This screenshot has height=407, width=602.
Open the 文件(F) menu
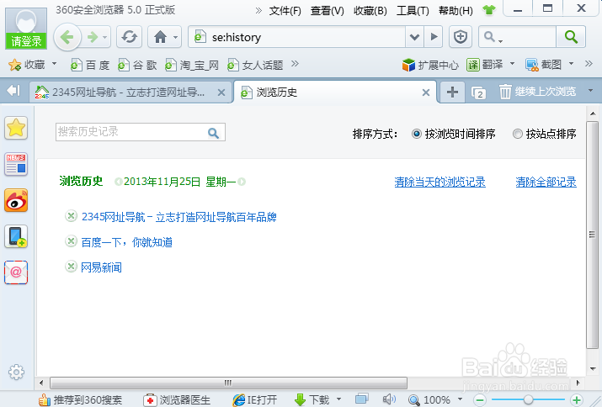(x=285, y=11)
